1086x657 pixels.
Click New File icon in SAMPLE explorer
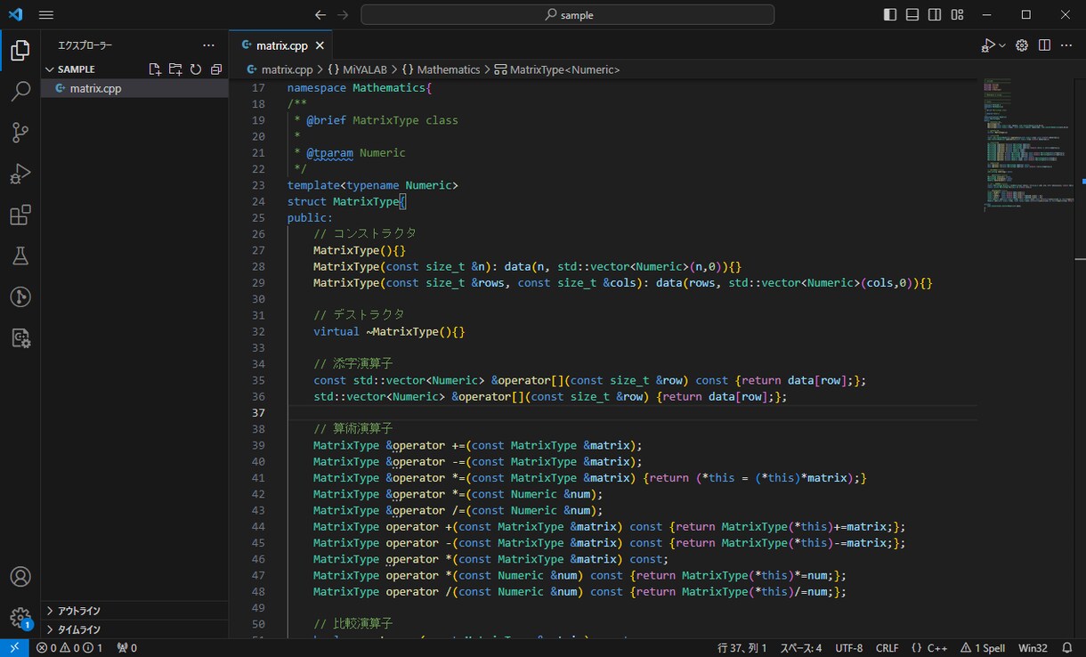pyautogui.click(x=155, y=69)
